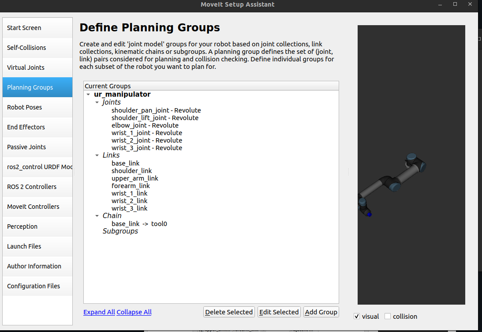Select Subgroups tree item
The height and width of the screenshot is (332, 482).
pyautogui.click(x=120, y=231)
